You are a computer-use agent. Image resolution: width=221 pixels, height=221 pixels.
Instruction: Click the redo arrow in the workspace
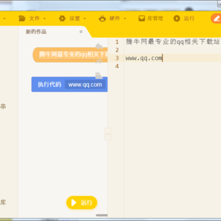click(x=99, y=61)
